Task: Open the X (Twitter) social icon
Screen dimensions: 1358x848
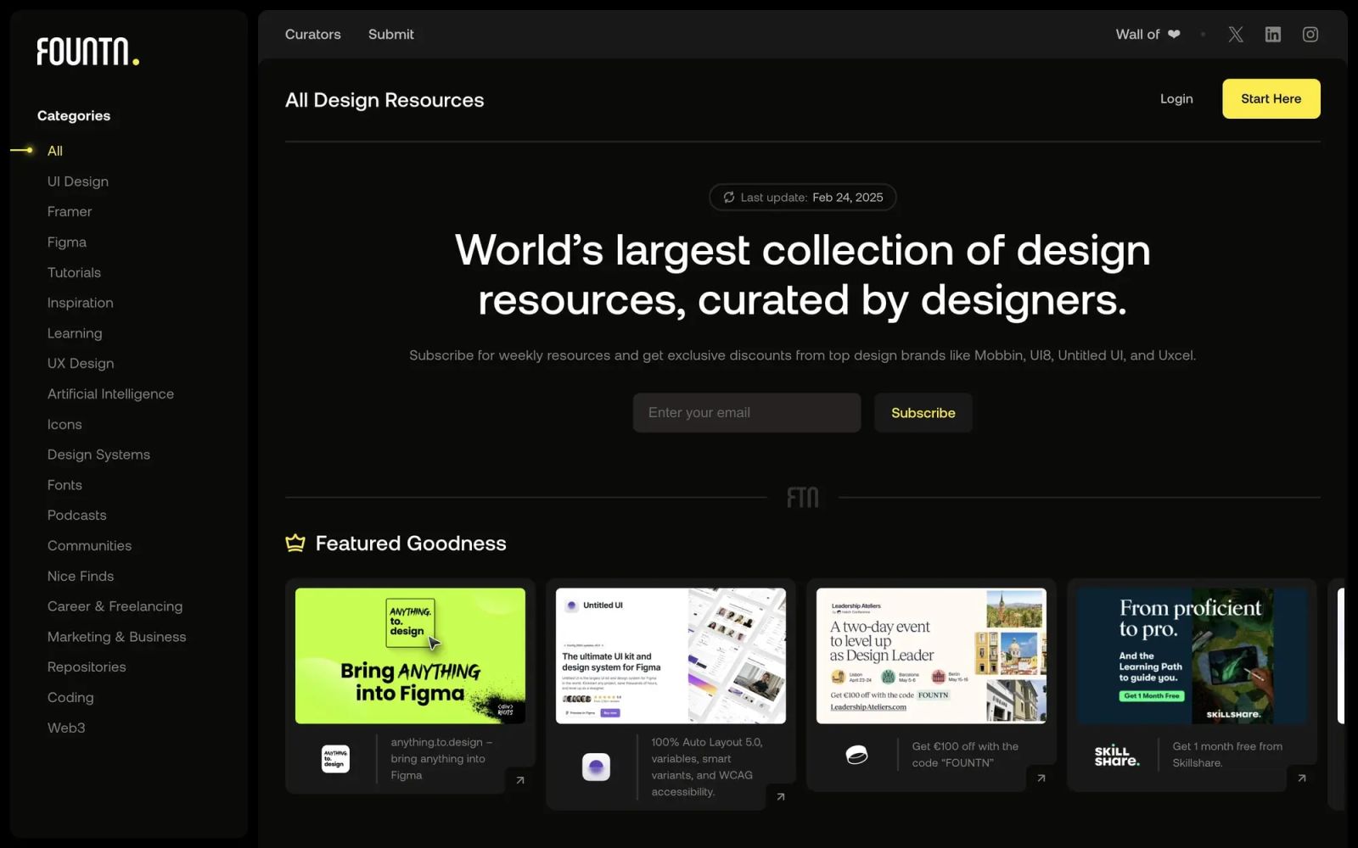Action: tap(1236, 34)
